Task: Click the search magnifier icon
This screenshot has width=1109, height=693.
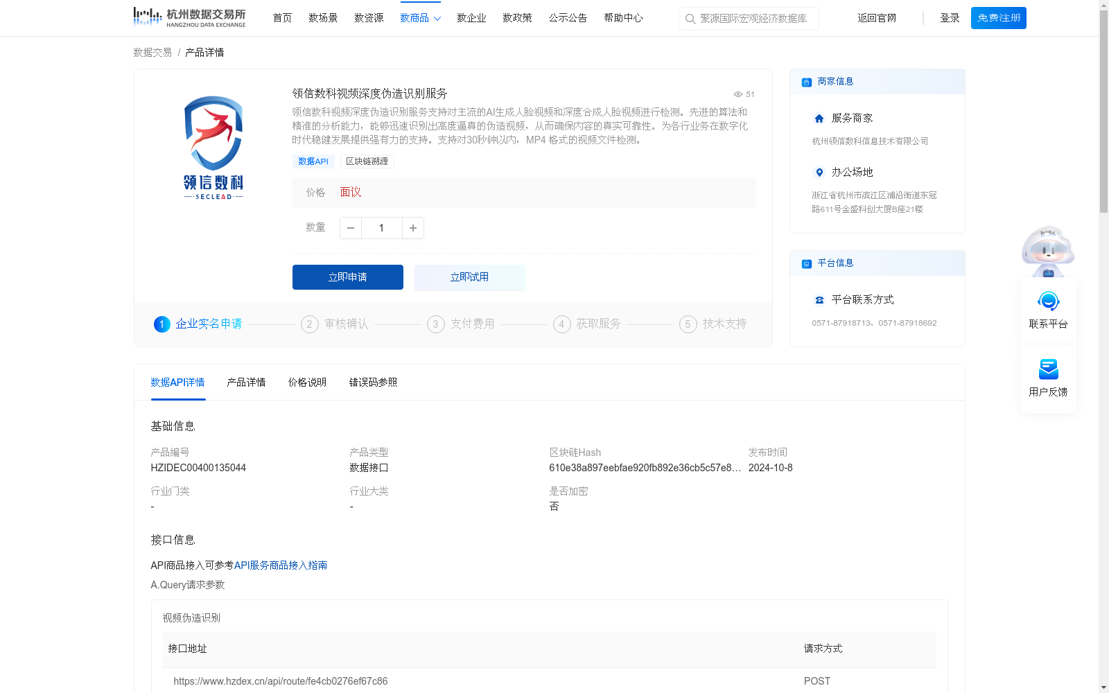Action: pyautogui.click(x=690, y=19)
